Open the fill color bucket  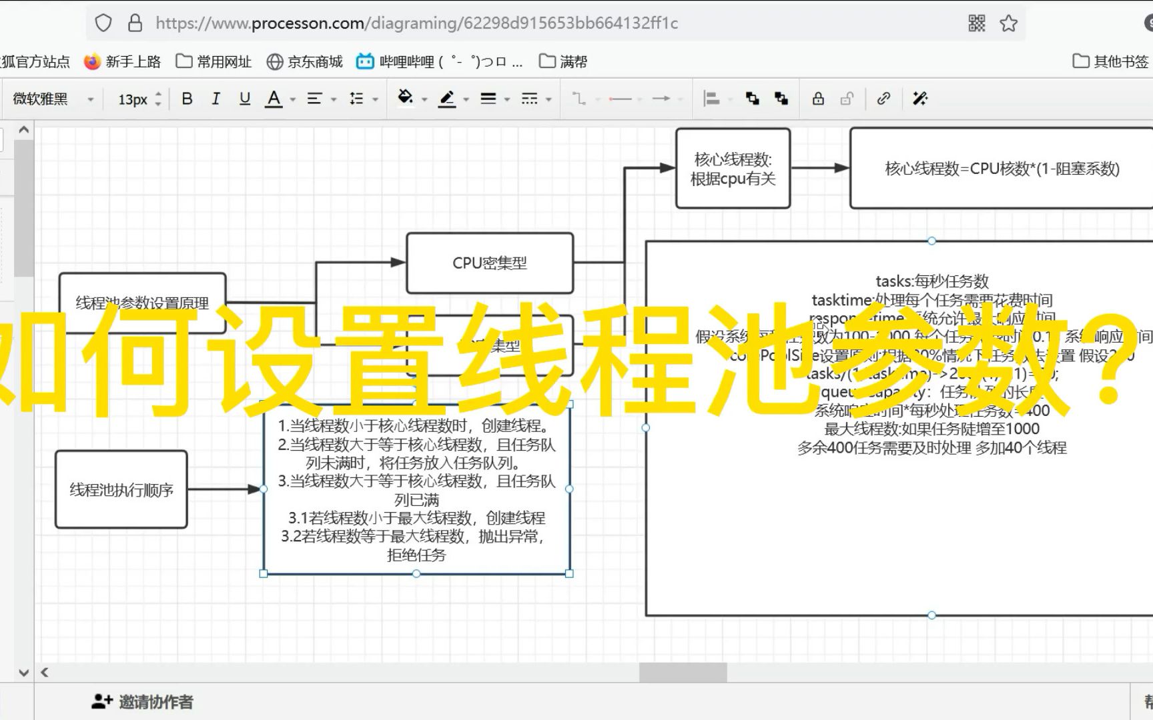pos(405,98)
